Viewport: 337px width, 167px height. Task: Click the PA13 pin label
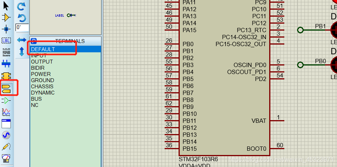[x=189, y=16]
